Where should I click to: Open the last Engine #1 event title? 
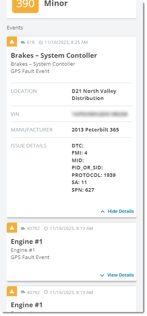[27, 305]
